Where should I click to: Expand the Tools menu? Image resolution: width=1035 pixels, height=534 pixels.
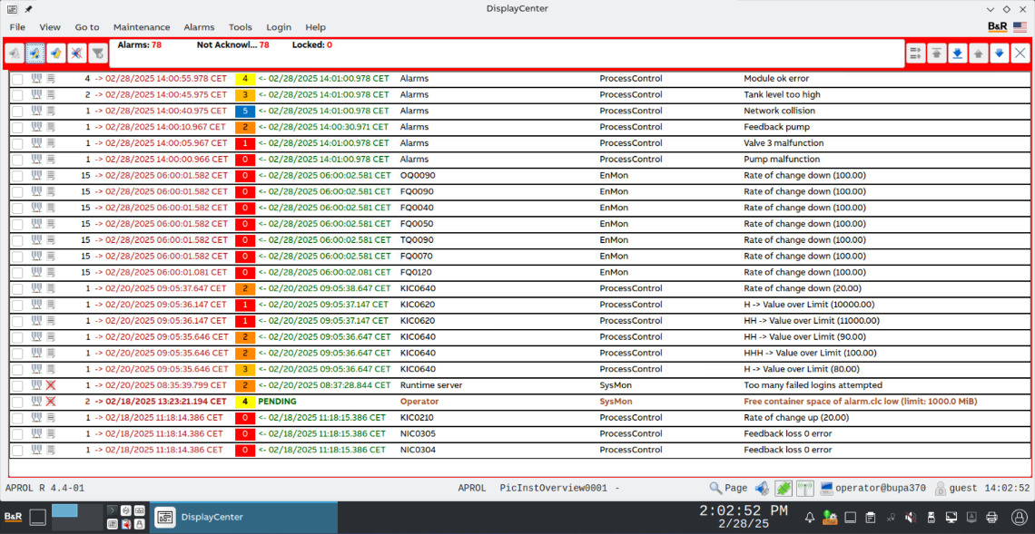point(241,27)
